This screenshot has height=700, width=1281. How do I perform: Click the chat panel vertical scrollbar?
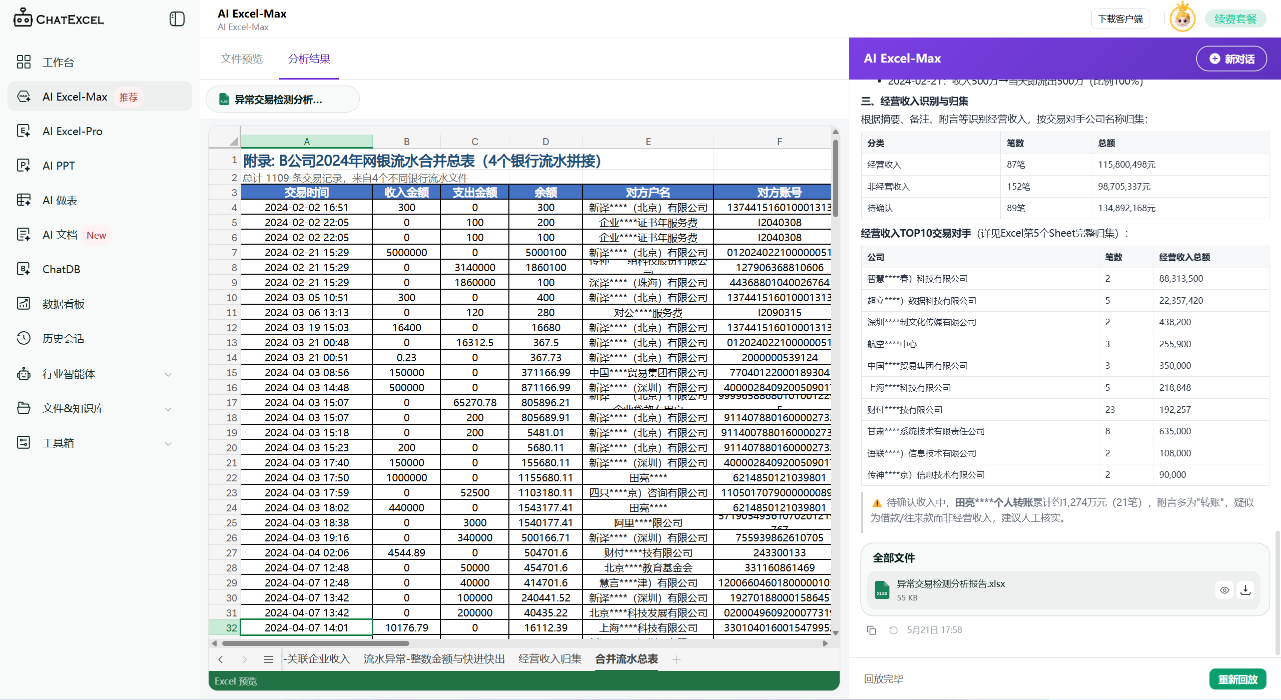coord(1277,592)
